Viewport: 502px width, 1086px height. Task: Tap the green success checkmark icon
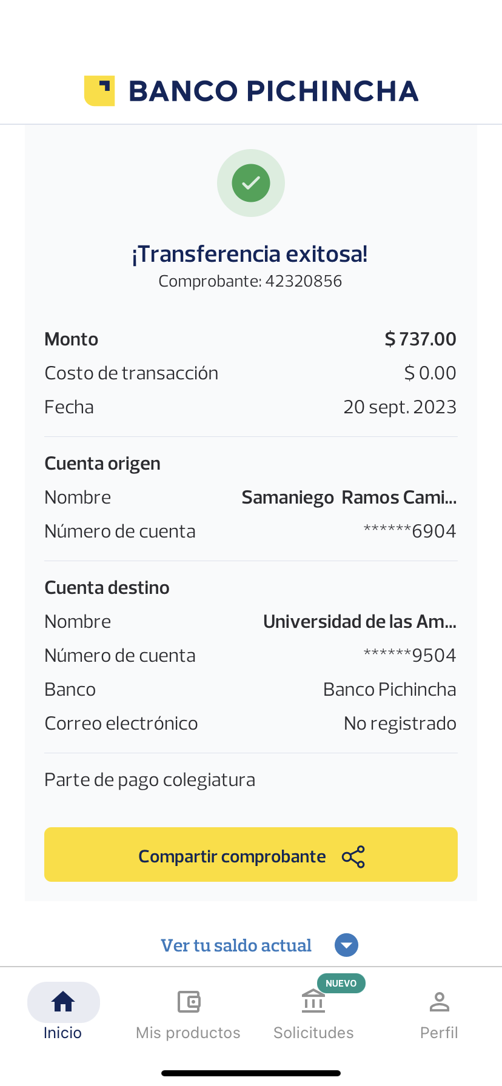click(251, 183)
